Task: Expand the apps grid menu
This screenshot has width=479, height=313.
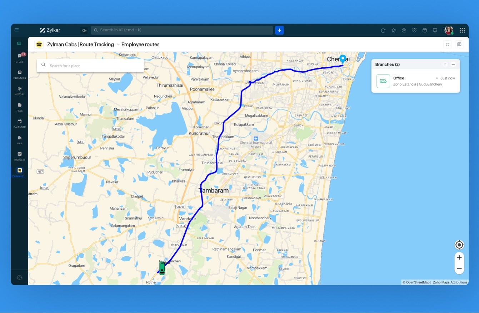Action: tap(462, 30)
